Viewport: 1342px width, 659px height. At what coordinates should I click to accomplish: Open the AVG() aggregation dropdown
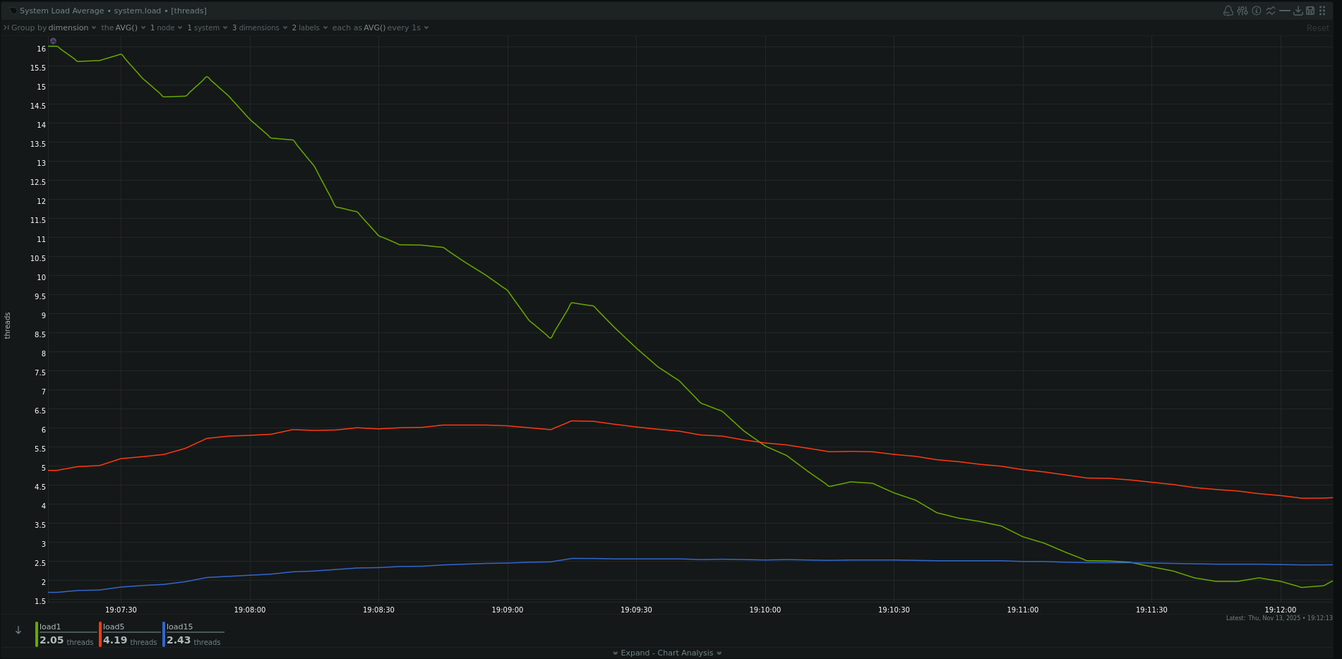[x=127, y=28]
